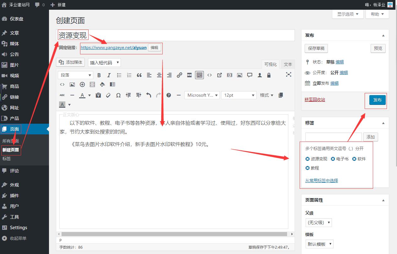
Task: Apply blockquote formatting
Action: point(139,75)
